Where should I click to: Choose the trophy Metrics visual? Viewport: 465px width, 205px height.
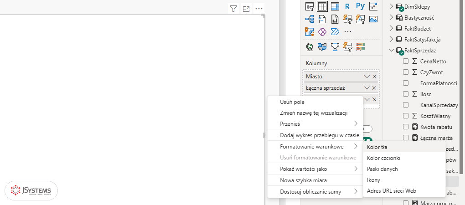pyautogui.click(x=335, y=46)
